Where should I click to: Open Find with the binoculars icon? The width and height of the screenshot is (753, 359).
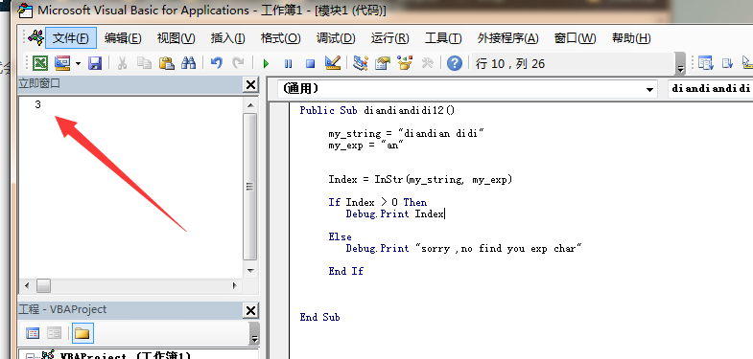pyautogui.click(x=188, y=63)
